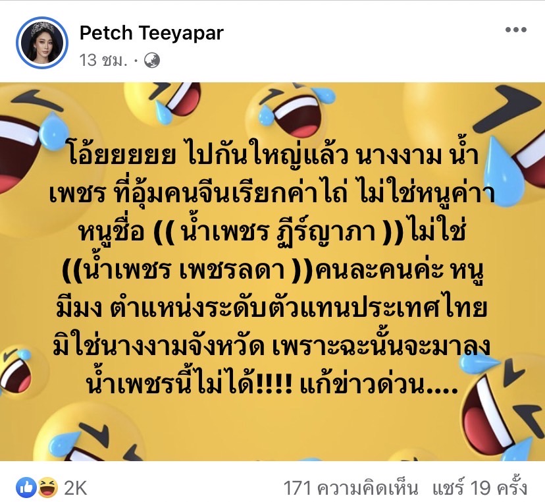Viewport: 545px width, 502px height.
Task: Click the text แก้ข่าวด่วน.... in post
Action: coord(378,385)
